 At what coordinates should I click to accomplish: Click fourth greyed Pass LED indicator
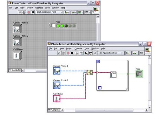click(70, 26)
